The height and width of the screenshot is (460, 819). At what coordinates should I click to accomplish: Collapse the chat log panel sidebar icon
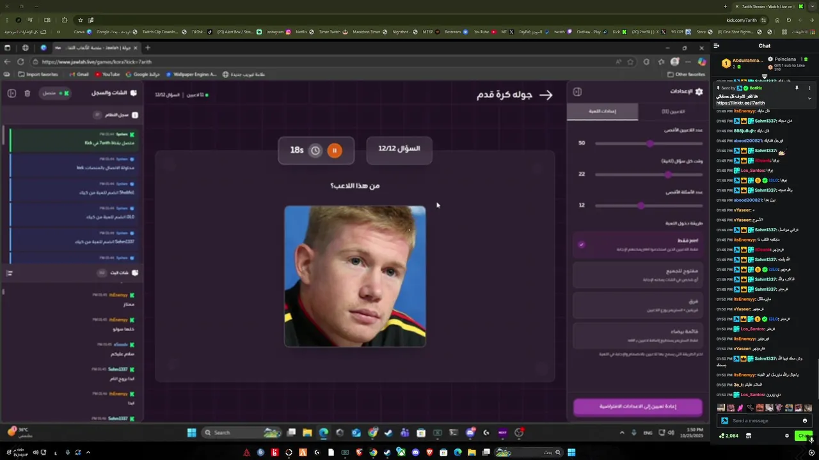pyautogui.click(x=12, y=93)
